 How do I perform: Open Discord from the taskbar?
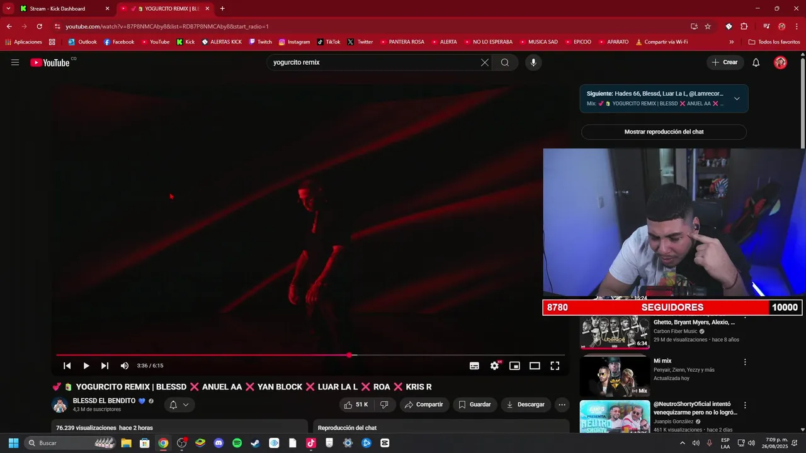pos(219,443)
